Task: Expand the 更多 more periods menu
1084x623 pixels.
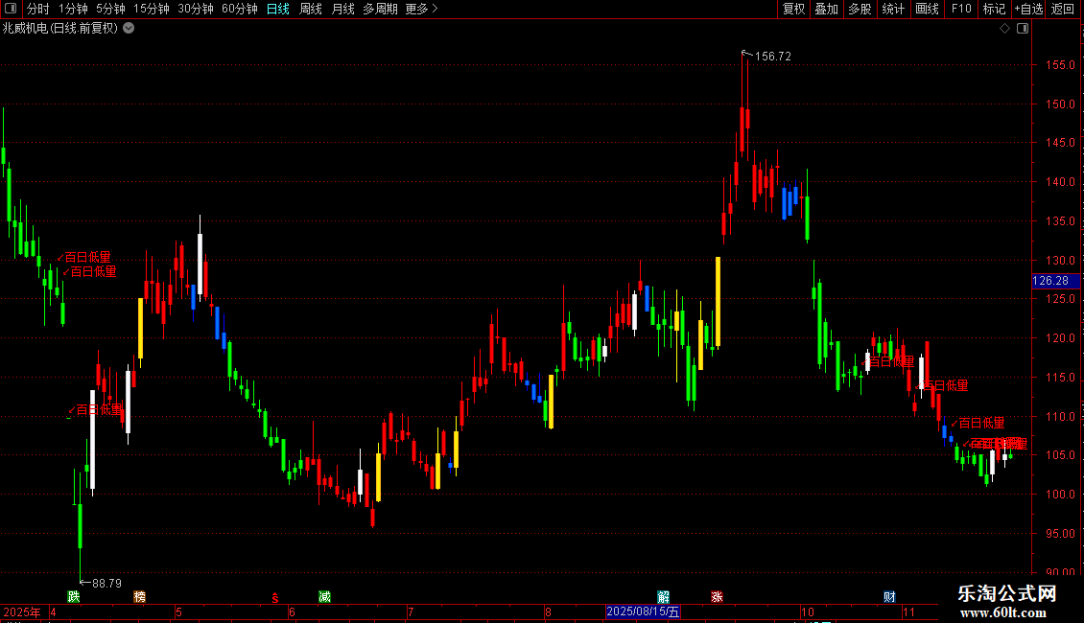Action: [421, 9]
